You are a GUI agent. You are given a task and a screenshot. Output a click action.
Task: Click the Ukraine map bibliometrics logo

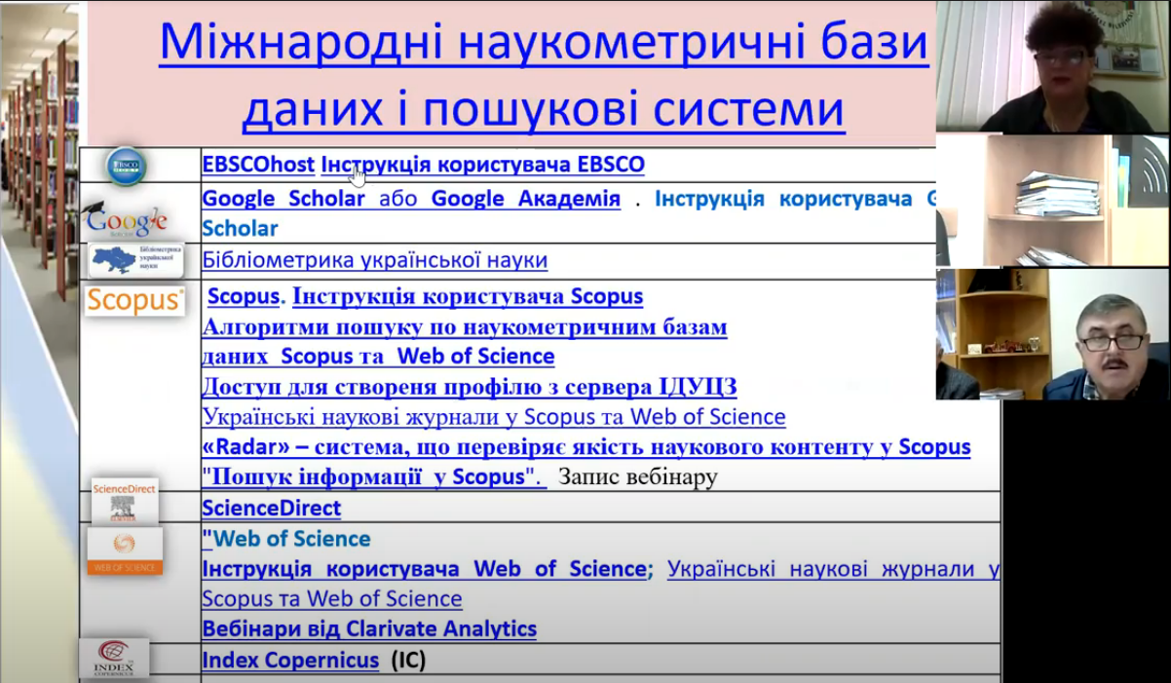[x=136, y=259]
